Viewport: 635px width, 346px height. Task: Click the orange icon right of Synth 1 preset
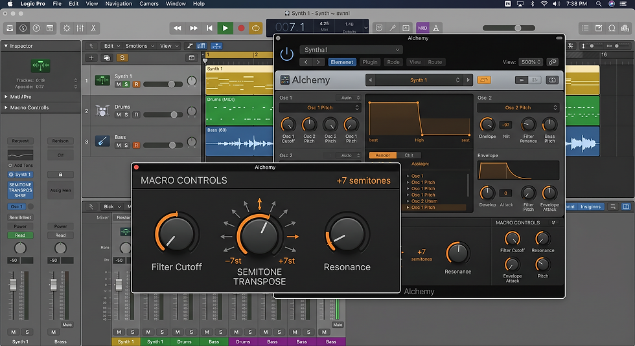tap(483, 80)
